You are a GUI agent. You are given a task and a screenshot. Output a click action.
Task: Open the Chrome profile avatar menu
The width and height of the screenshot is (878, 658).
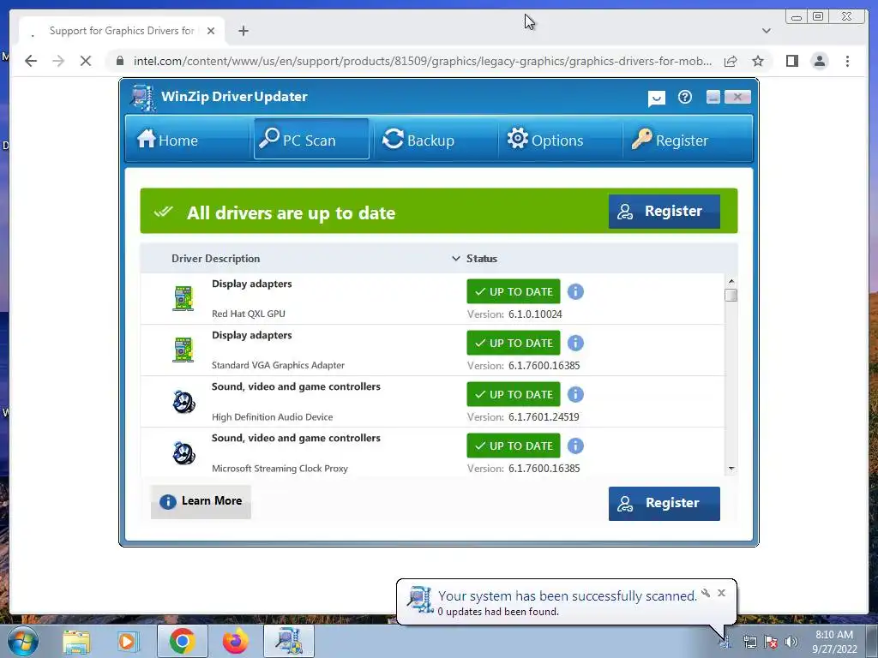pos(819,61)
